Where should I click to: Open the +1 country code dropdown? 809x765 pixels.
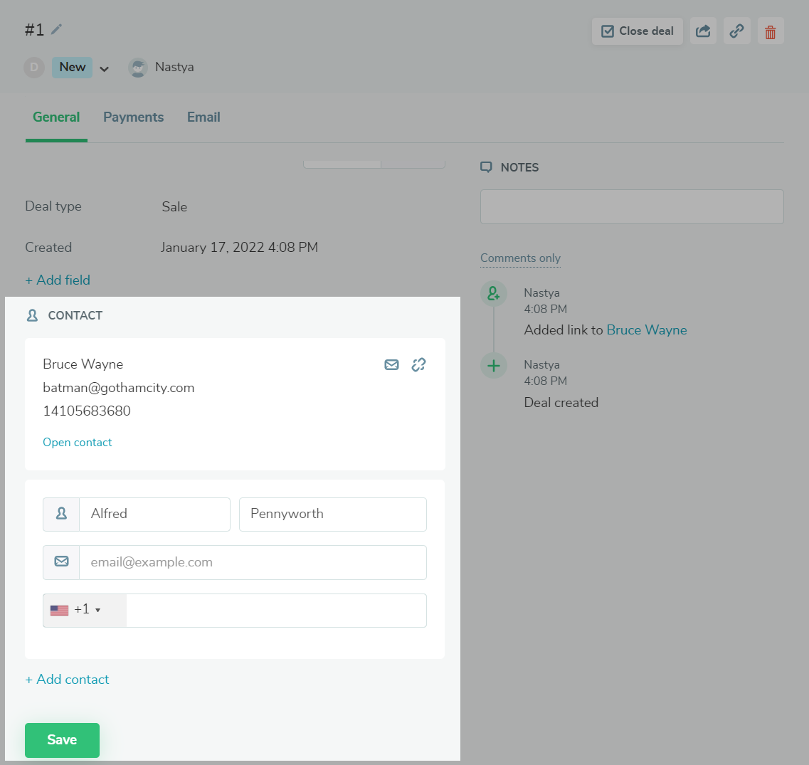[x=85, y=610]
